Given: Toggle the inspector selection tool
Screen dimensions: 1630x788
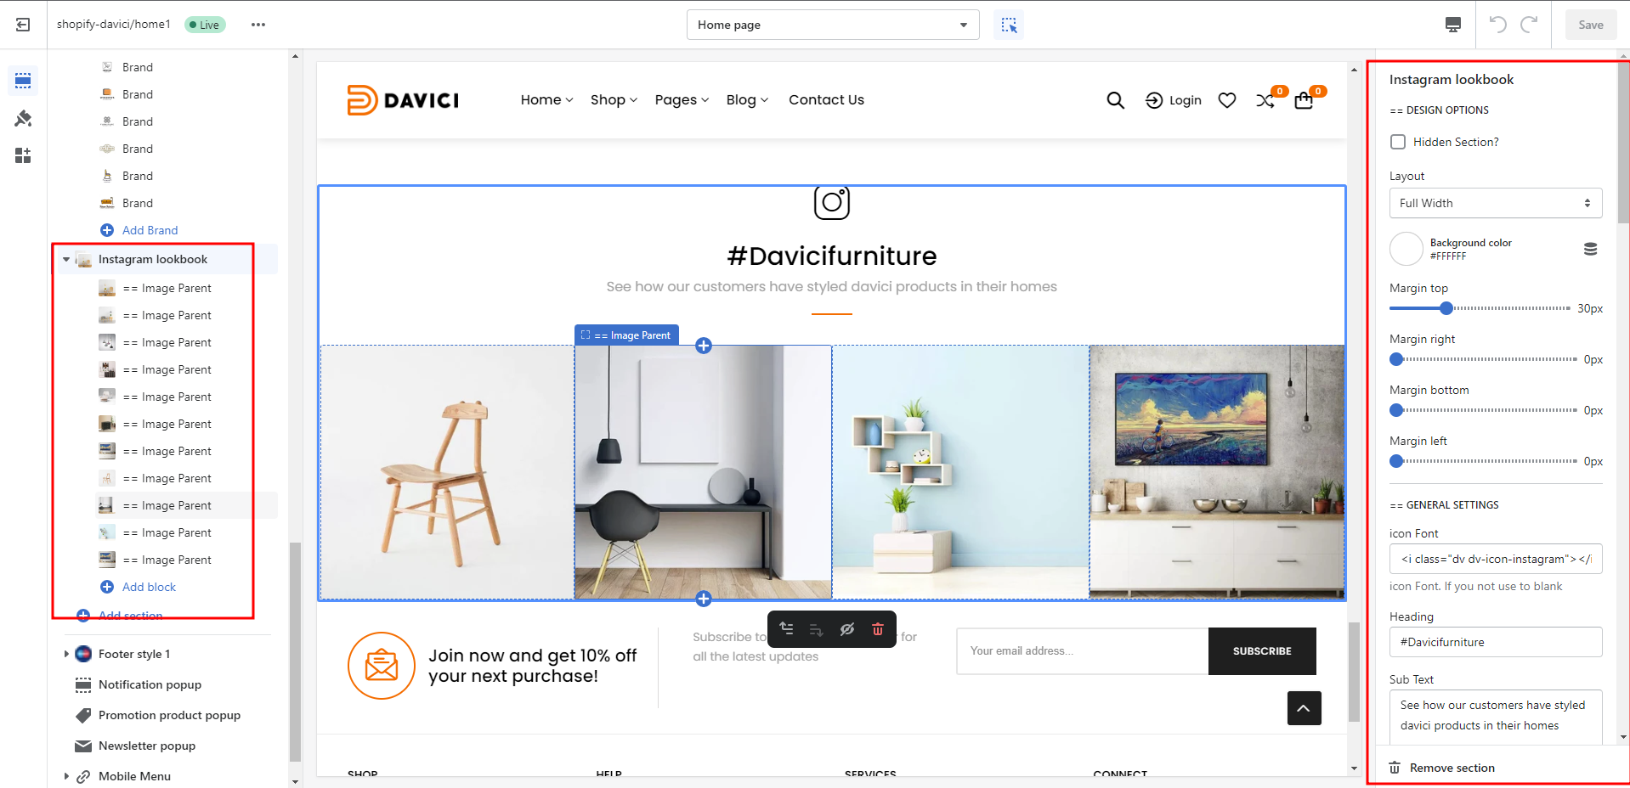Looking at the screenshot, I should click(x=1009, y=25).
